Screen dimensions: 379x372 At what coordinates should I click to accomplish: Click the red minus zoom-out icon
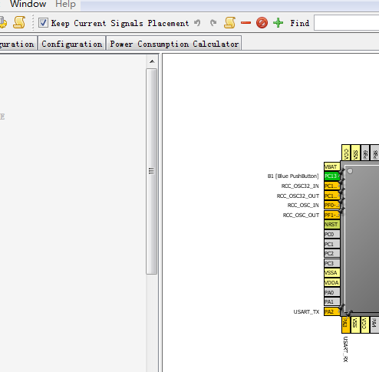246,23
